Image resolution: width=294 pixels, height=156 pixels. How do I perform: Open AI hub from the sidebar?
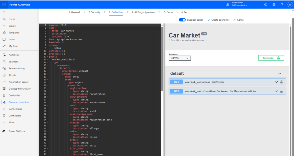click(12, 75)
